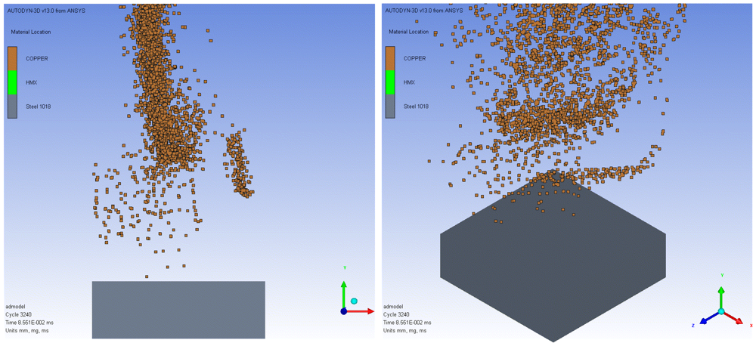The height and width of the screenshot is (343, 756).
Task: Click the green HMX swatch in left legend
Action: [13, 82]
